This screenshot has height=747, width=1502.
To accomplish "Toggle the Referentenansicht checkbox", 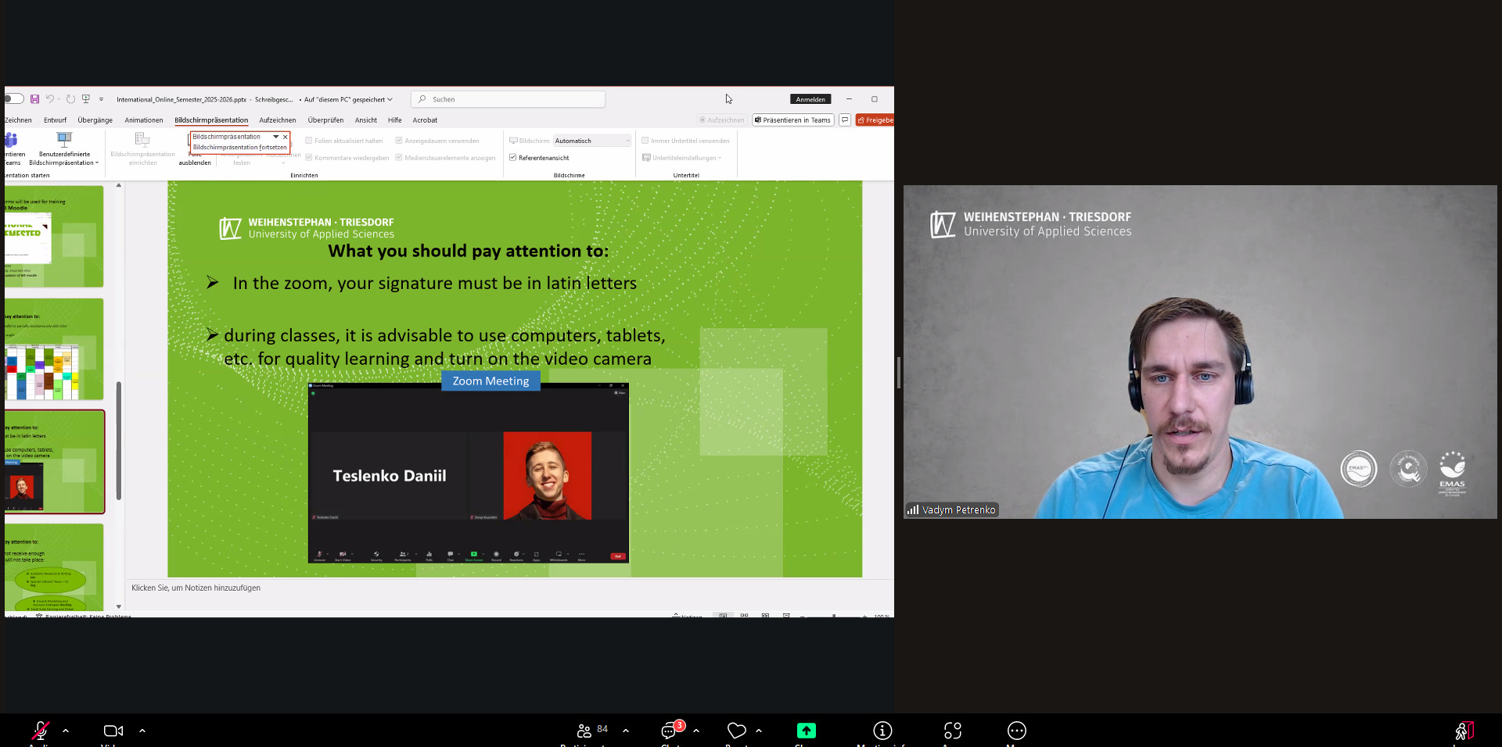I will tap(513, 158).
